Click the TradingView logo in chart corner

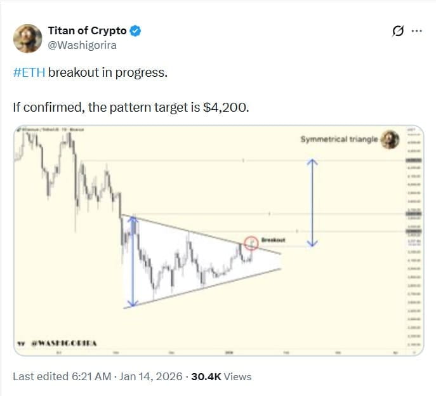click(x=21, y=344)
